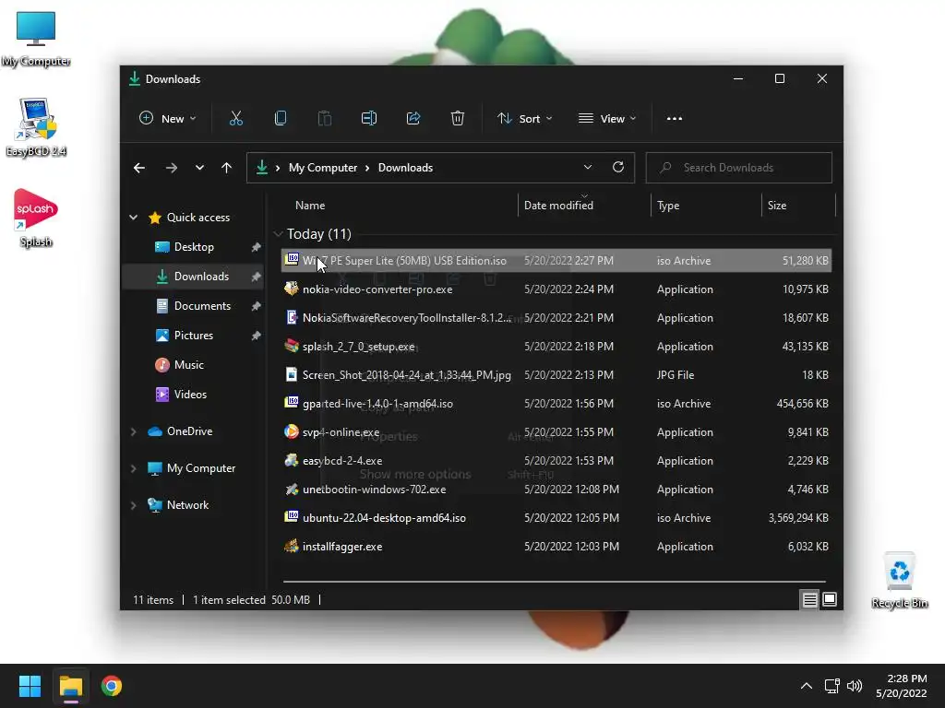
Task: Open the See more three-dots menu
Action: (675, 119)
